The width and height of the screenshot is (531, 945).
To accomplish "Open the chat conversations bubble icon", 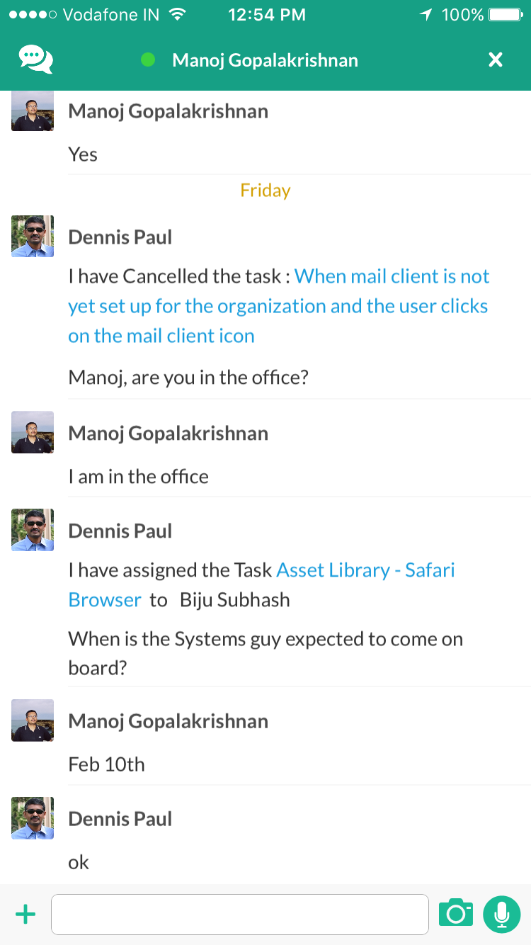I will pyautogui.click(x=36, y=60).
